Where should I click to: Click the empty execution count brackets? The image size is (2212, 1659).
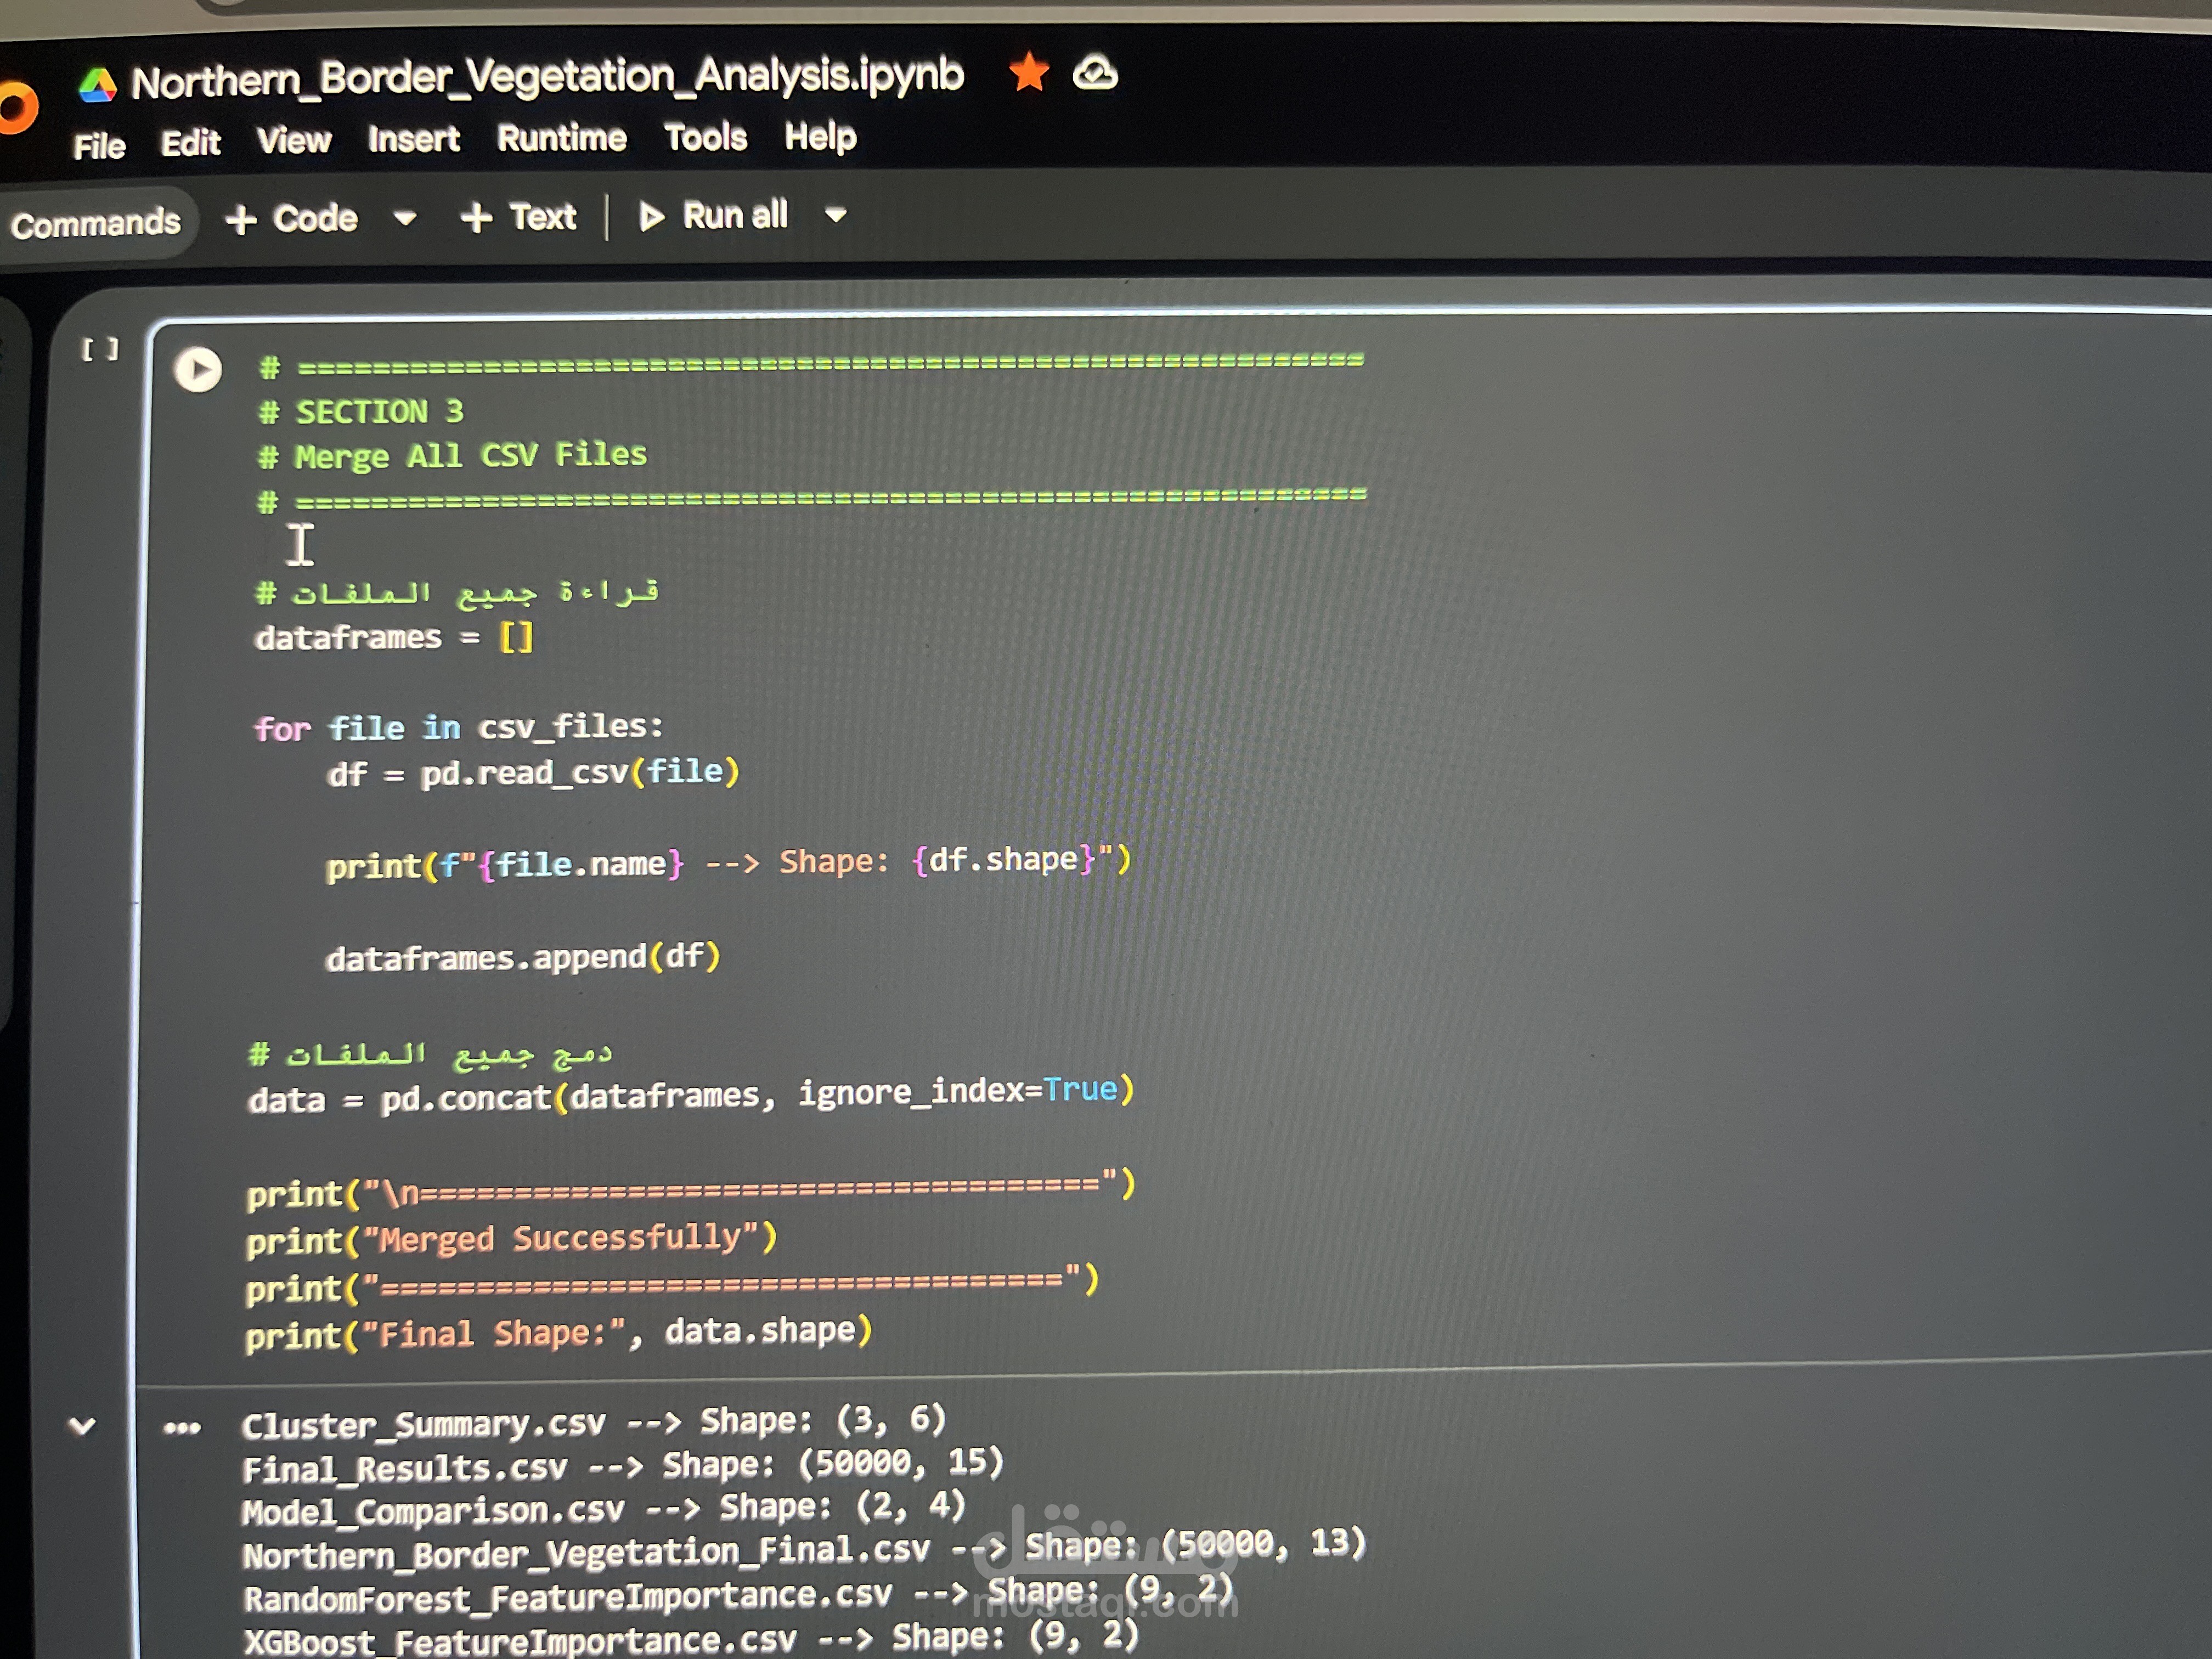(x=100, y=349)
